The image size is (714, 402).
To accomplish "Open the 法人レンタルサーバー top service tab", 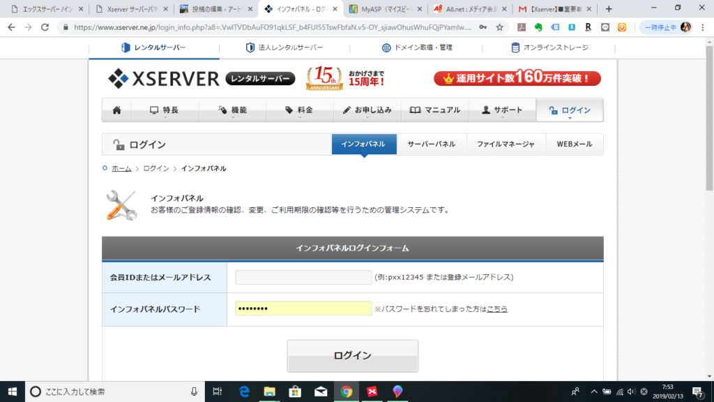I will pyautogui.click(x=284, y=47).
